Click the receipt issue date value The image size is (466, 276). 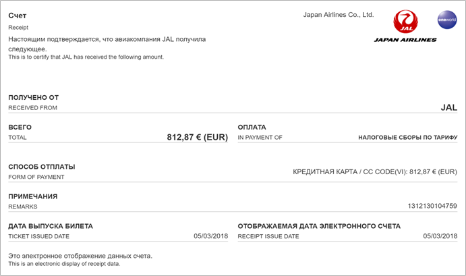440,236
